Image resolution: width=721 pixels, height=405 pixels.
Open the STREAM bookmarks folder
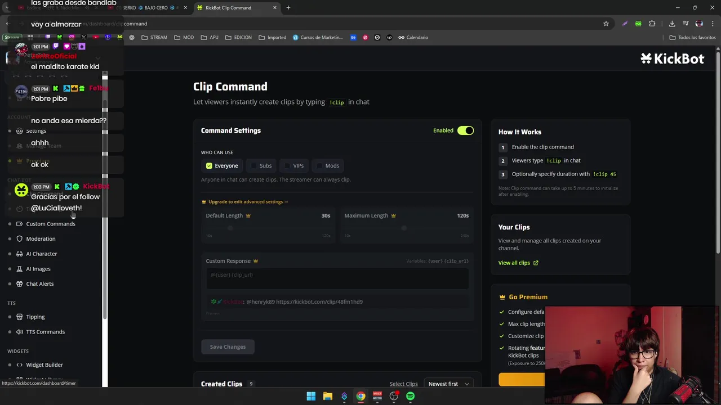[x=154, y=38]
